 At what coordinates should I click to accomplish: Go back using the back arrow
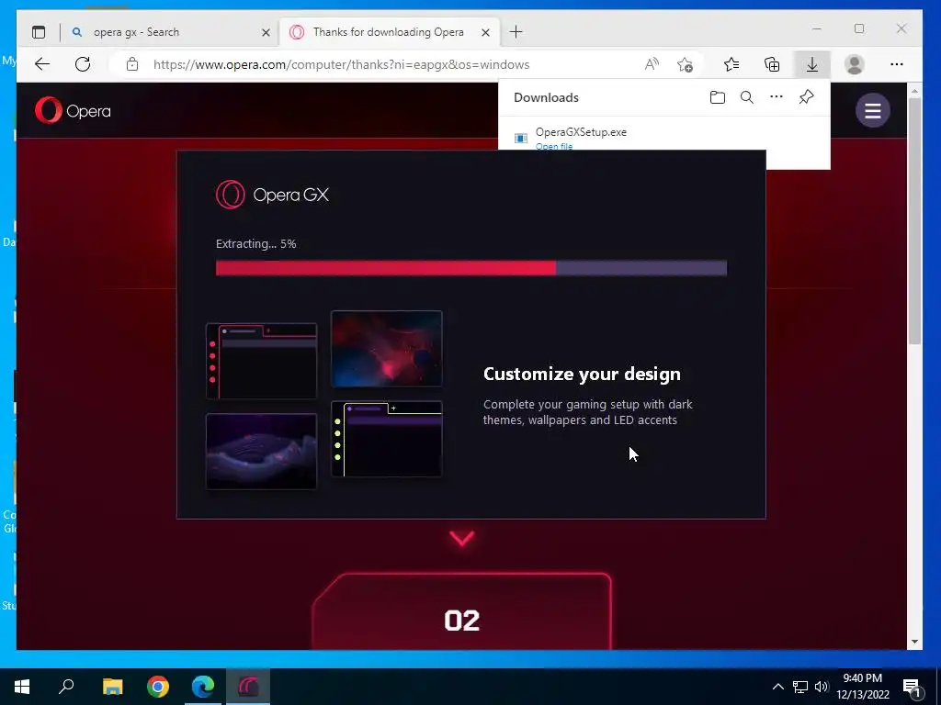click(42, 64)
